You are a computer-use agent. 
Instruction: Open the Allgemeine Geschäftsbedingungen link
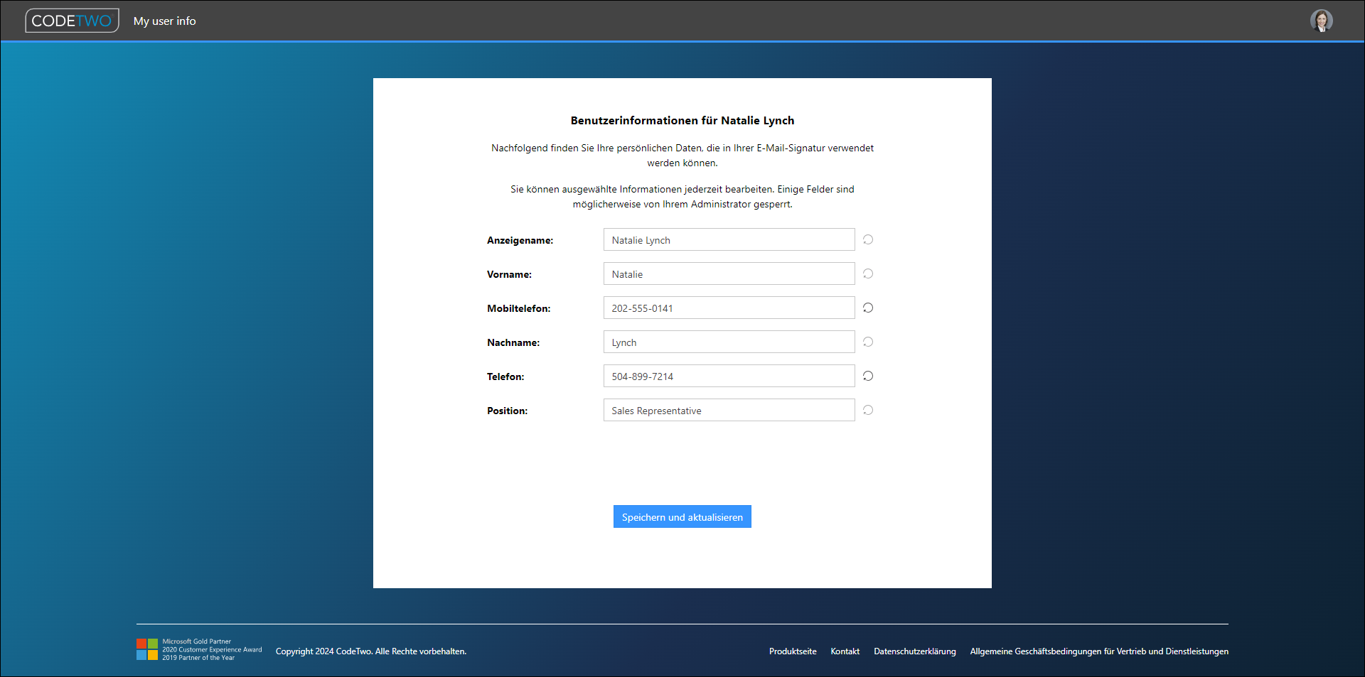click(x=1098, y=651)
